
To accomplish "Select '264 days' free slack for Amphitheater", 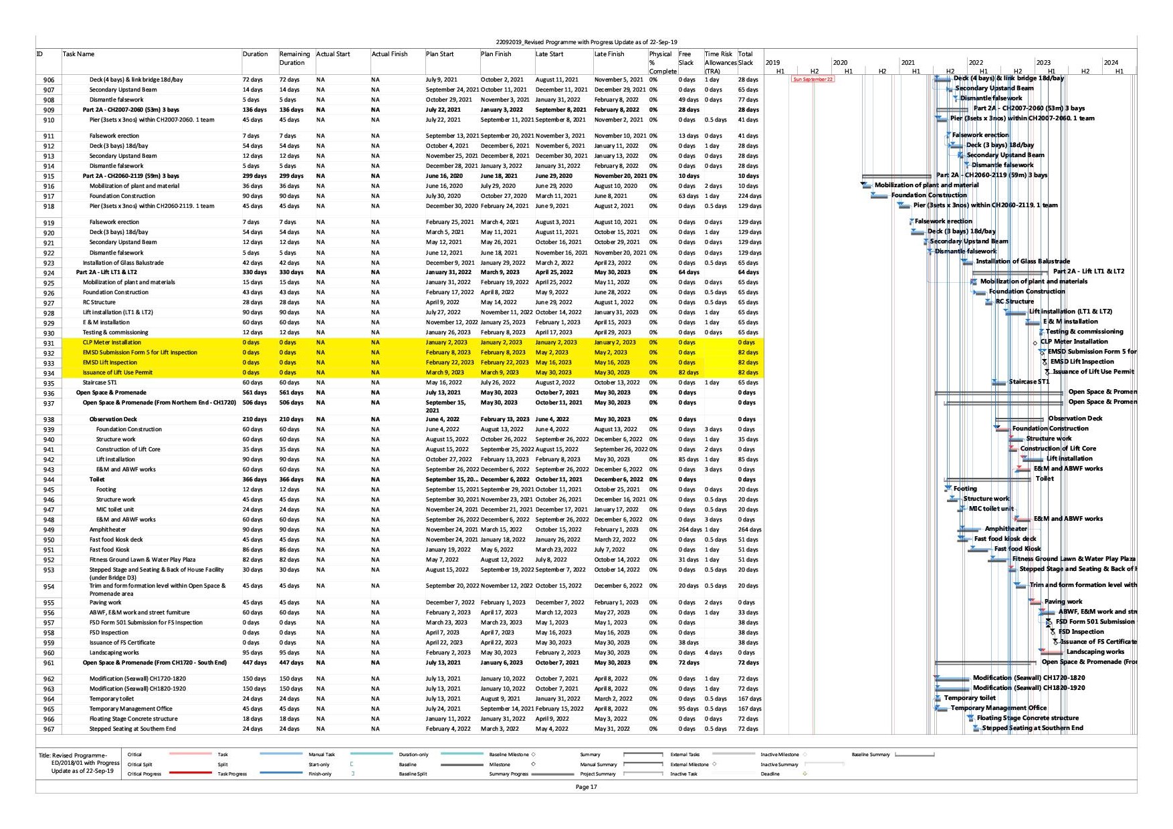I will (x=689, y=530).
